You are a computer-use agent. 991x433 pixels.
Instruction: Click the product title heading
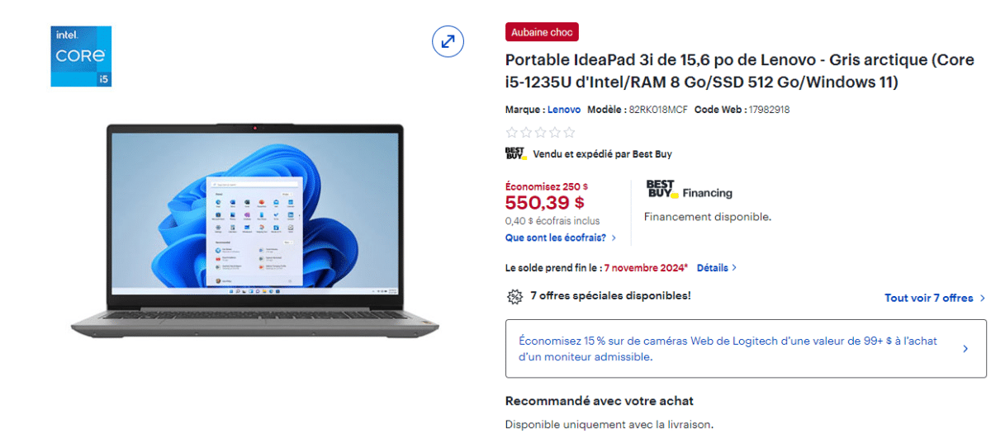[x=741, y=72]
